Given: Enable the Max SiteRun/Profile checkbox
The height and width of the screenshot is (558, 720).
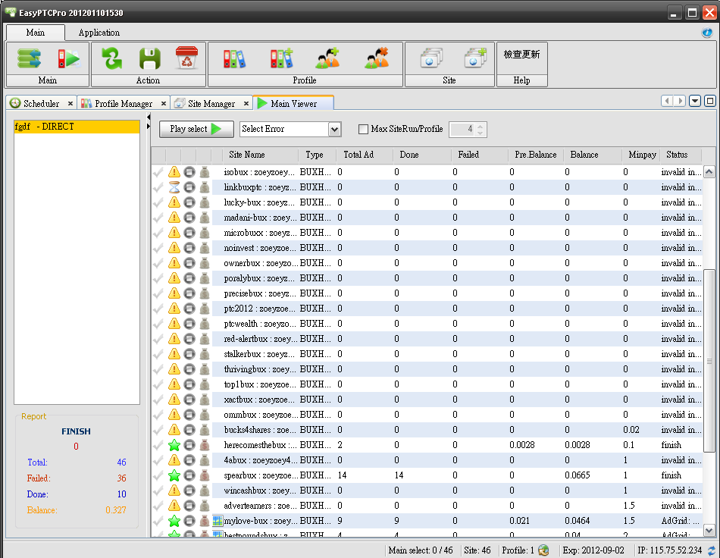Looking at the screenshot, I should [363, 130].
